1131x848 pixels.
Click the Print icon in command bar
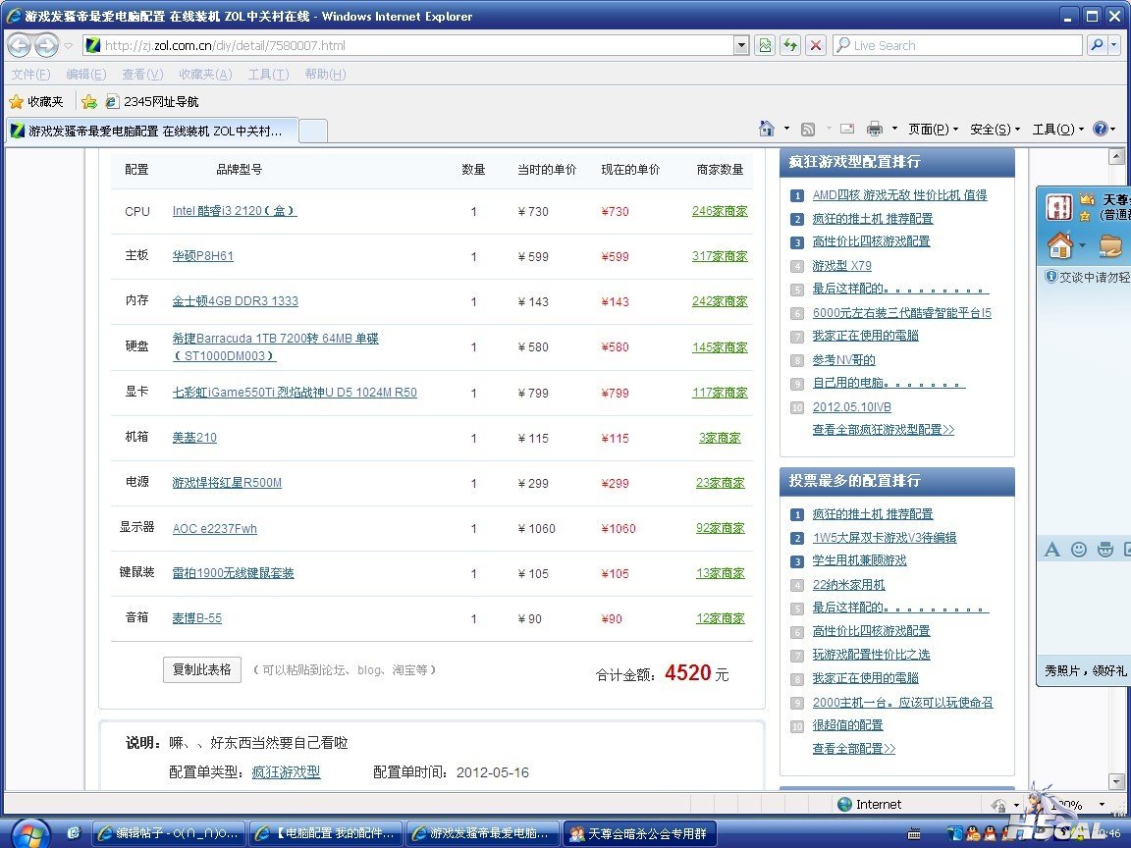pyautogui.click(x=874, y=130)
